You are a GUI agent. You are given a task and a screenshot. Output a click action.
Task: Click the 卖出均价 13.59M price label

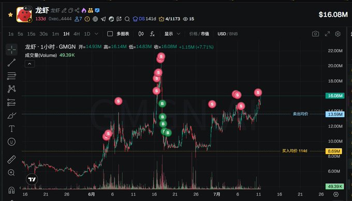(335, 114)
